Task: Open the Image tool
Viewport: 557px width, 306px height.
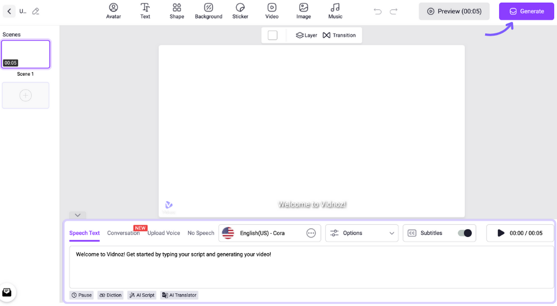Action: click(x=304, y=11)
